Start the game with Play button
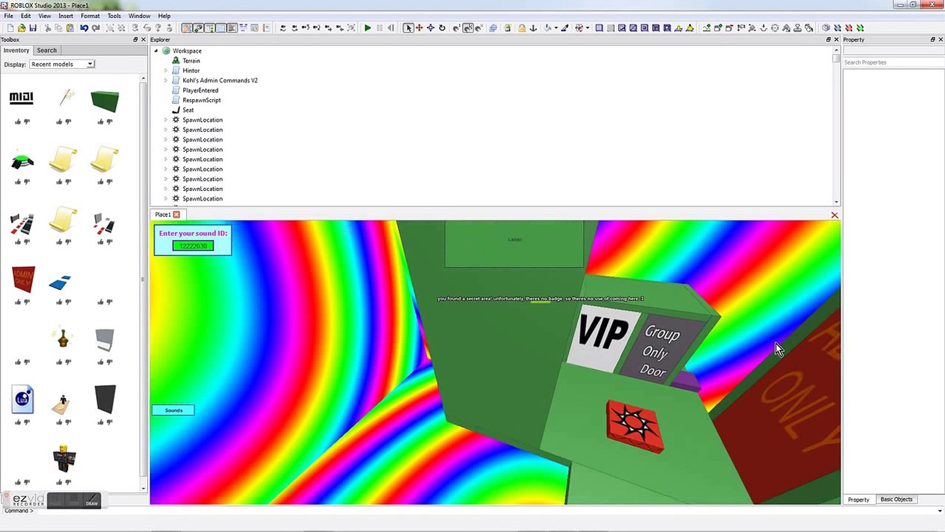Viewport: 945px width, 532px height. [368, 28]
